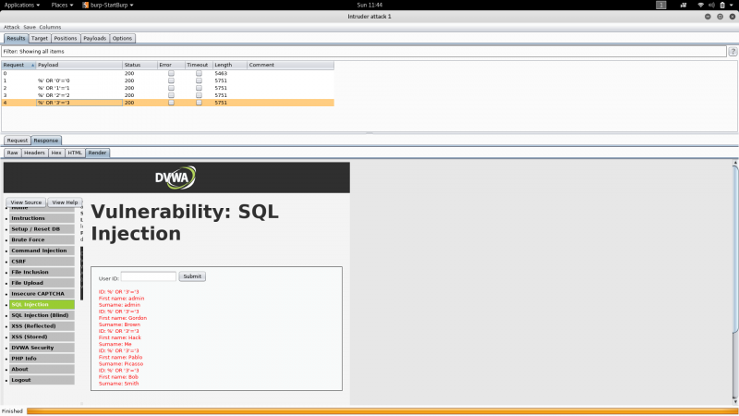Click the Submit button beside User ID
The width and height of the screenshot is (739, 416).
click(x=192, y=276)
